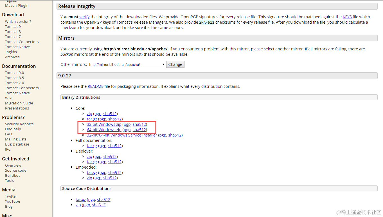Viewport: 383px width, 217px height.
Task: Open Tomcat Connectors under Documentation
Action: point(22,88)
